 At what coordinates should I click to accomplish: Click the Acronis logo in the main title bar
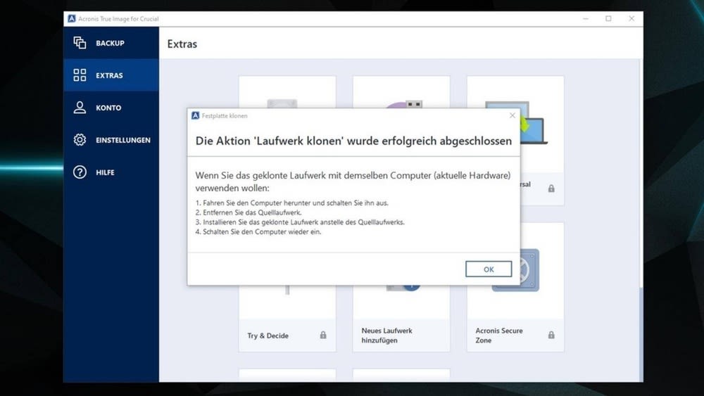tap(71, 18)
